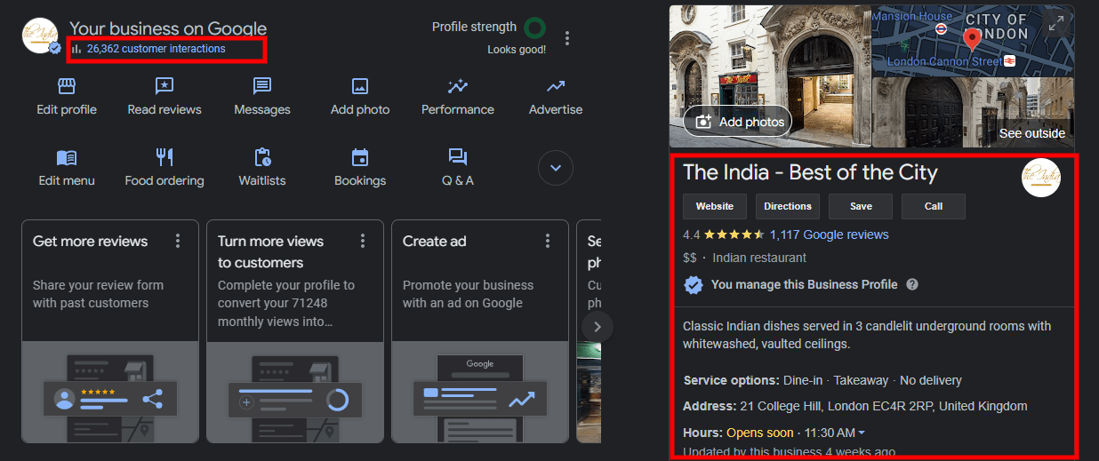The width and height of the screenshot is (1099, 461).
Task: Click the Directions button
Action: [788, 206]
